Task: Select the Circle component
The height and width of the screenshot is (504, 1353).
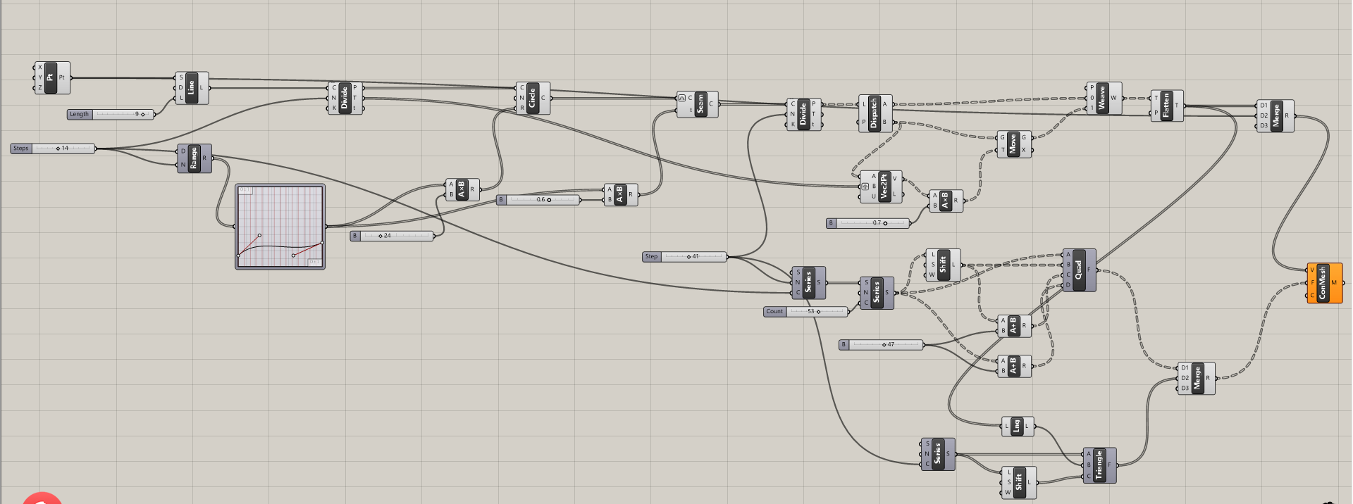Action: 532,98
